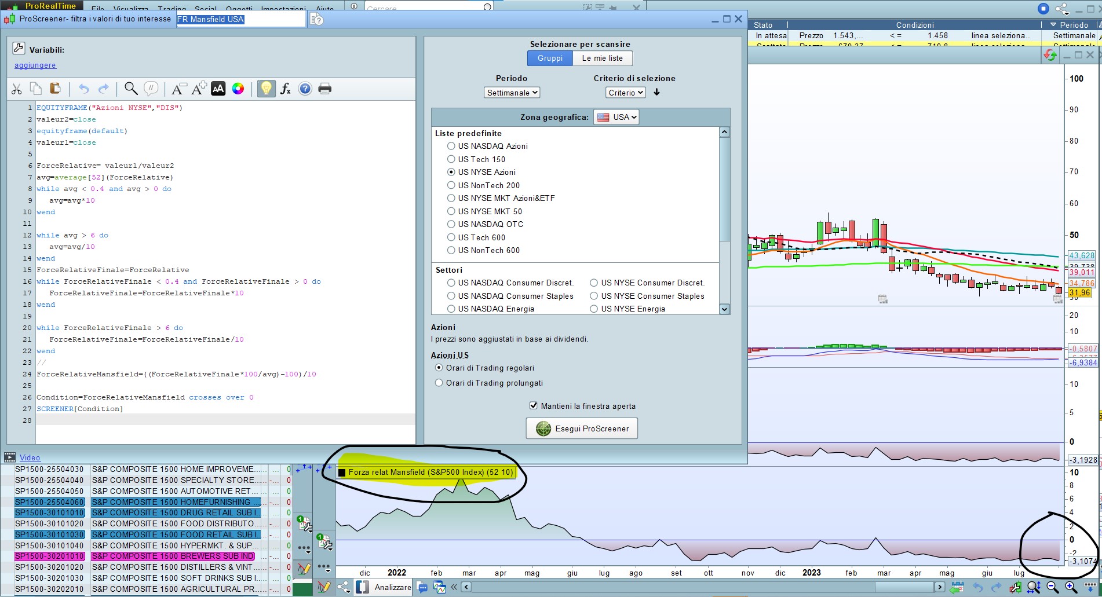Click the undo arrow in editor toolbar

tap(84, 89)
